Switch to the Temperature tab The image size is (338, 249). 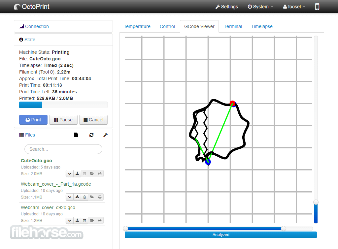[137, 26]
